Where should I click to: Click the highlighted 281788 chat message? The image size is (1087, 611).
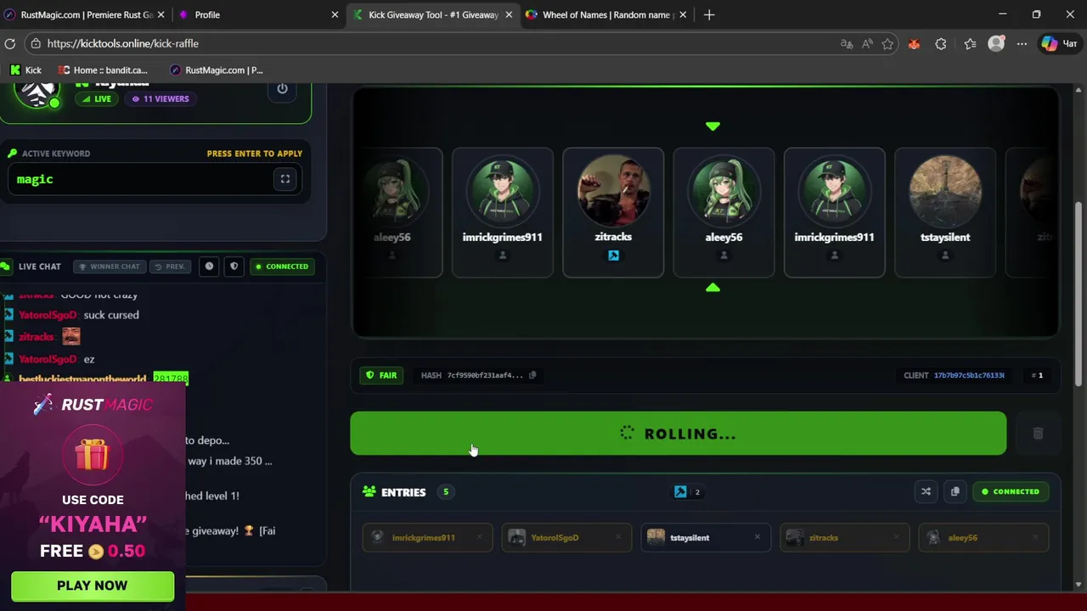click(171, 378)
